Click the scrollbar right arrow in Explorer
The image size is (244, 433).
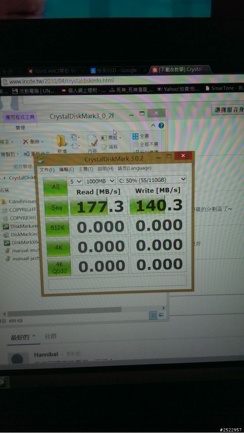[164, 308]
